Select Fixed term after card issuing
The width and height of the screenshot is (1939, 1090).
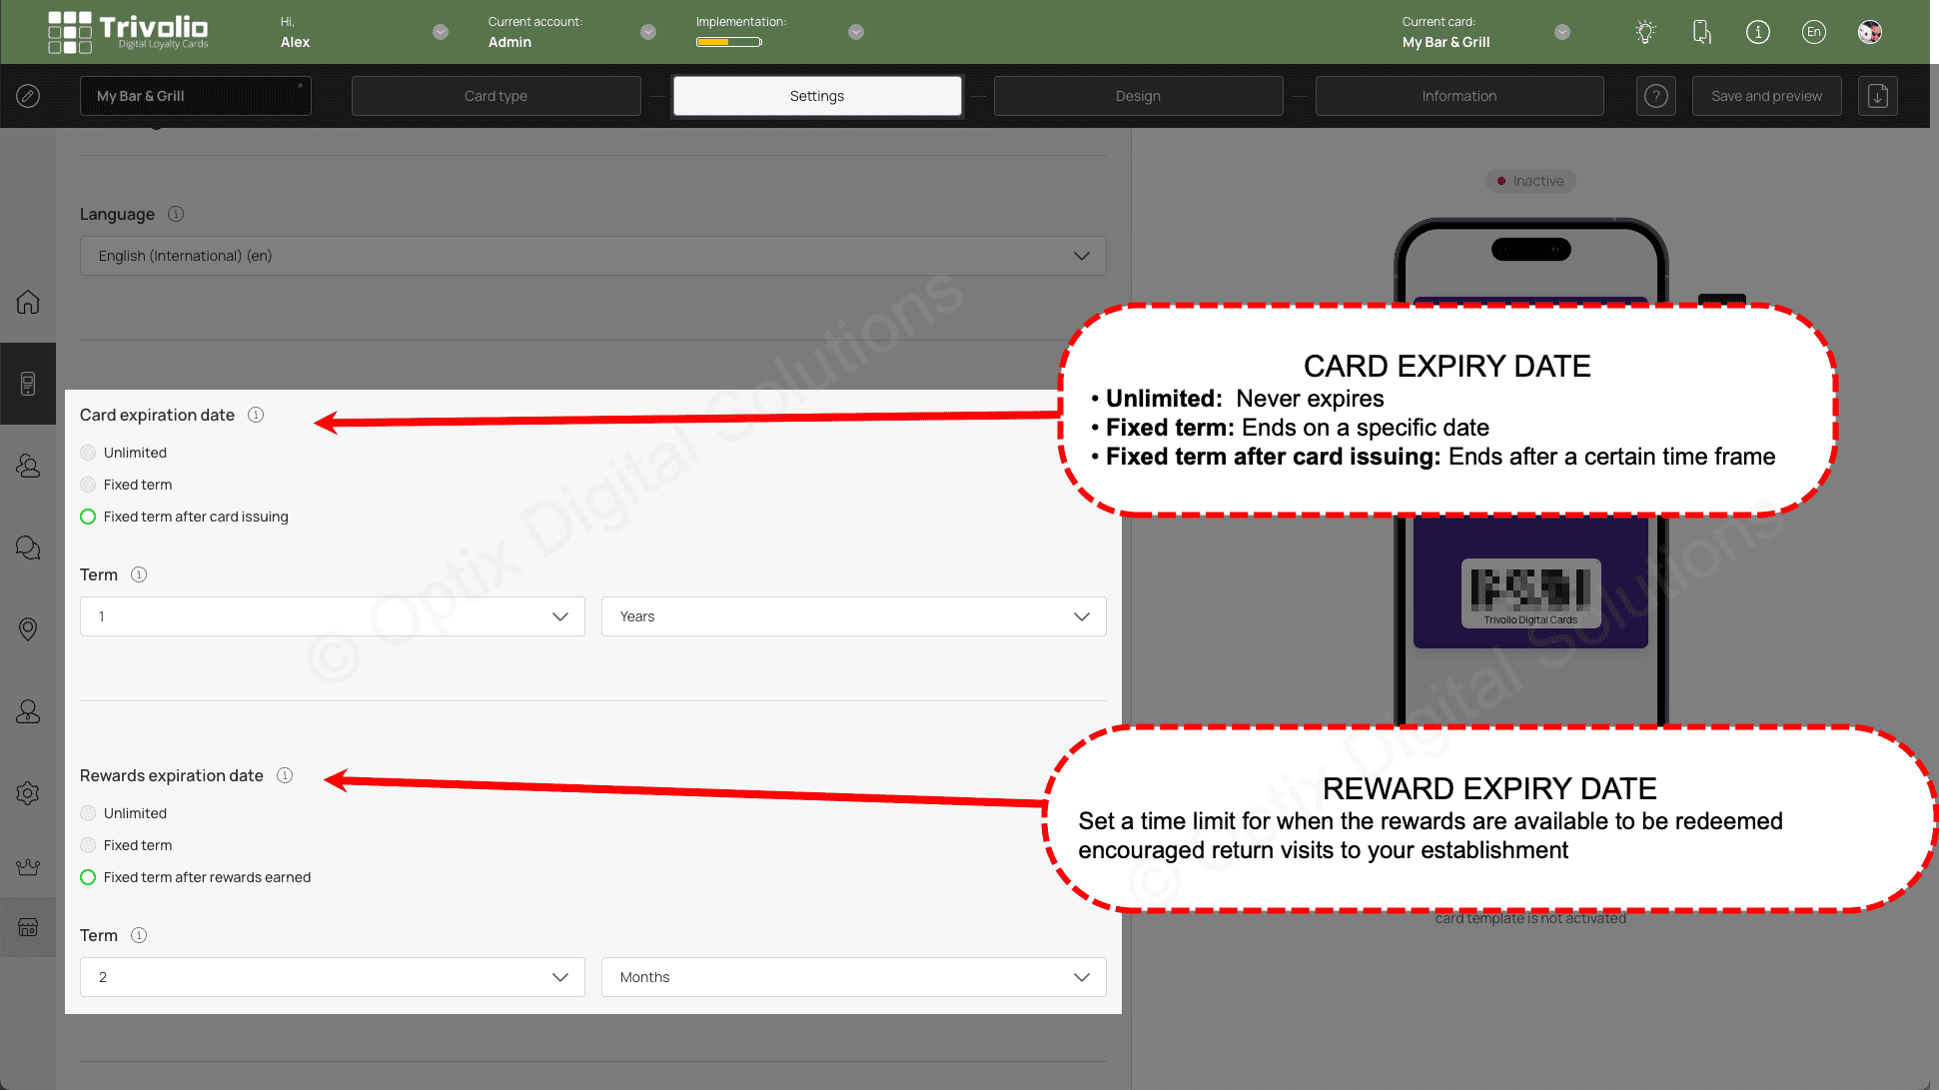(88, 517)
